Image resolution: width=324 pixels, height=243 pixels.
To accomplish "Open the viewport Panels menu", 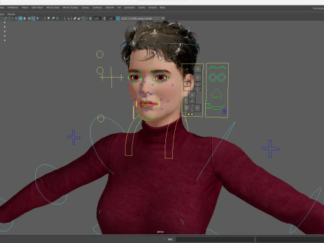I will pyautogui.click(x=11, y=14).
